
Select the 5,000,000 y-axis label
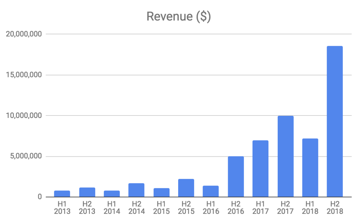pyautogui.click(x=26, y=156)
